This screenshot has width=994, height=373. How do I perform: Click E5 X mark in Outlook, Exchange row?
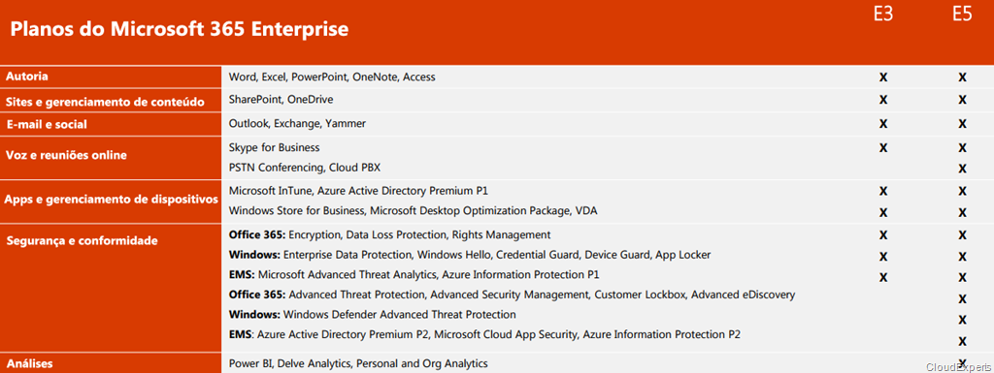[962, 123]
